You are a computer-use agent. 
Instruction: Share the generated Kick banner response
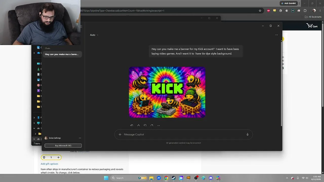click(138, 125)
